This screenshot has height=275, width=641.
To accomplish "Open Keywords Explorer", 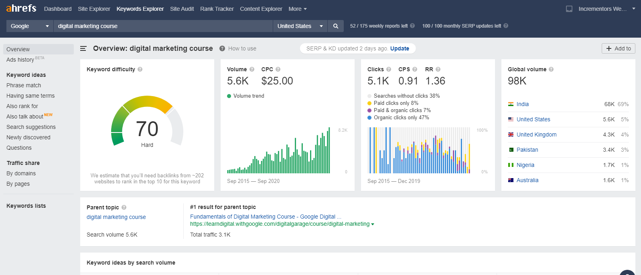I will pos(140,9).
